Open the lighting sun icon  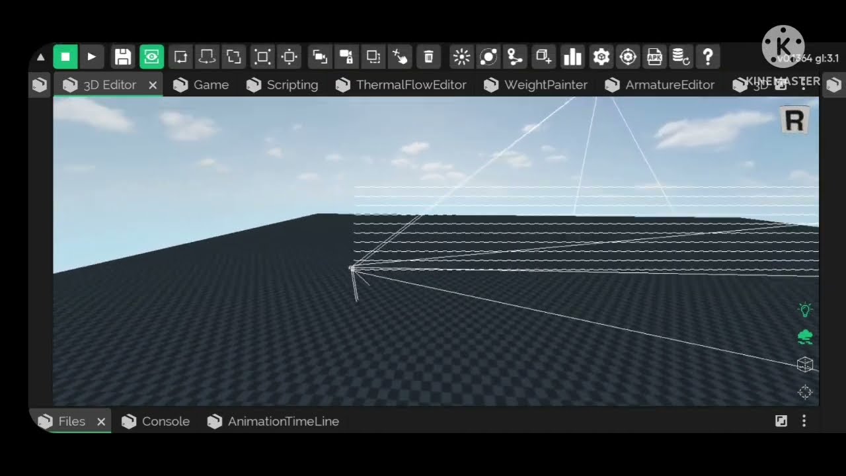[461, 57]
